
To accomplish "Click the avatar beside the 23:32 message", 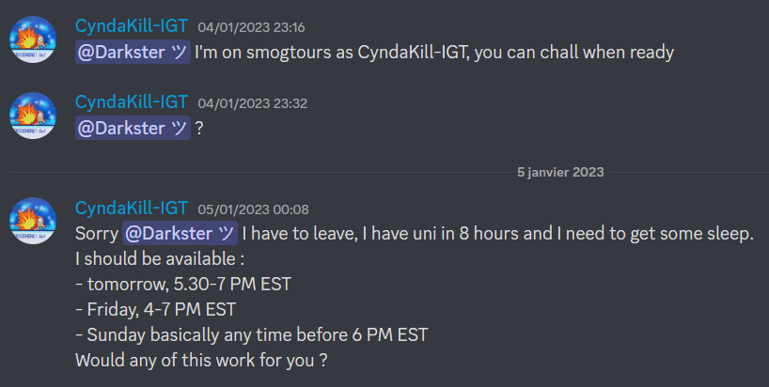I will (x=33, y=116).
